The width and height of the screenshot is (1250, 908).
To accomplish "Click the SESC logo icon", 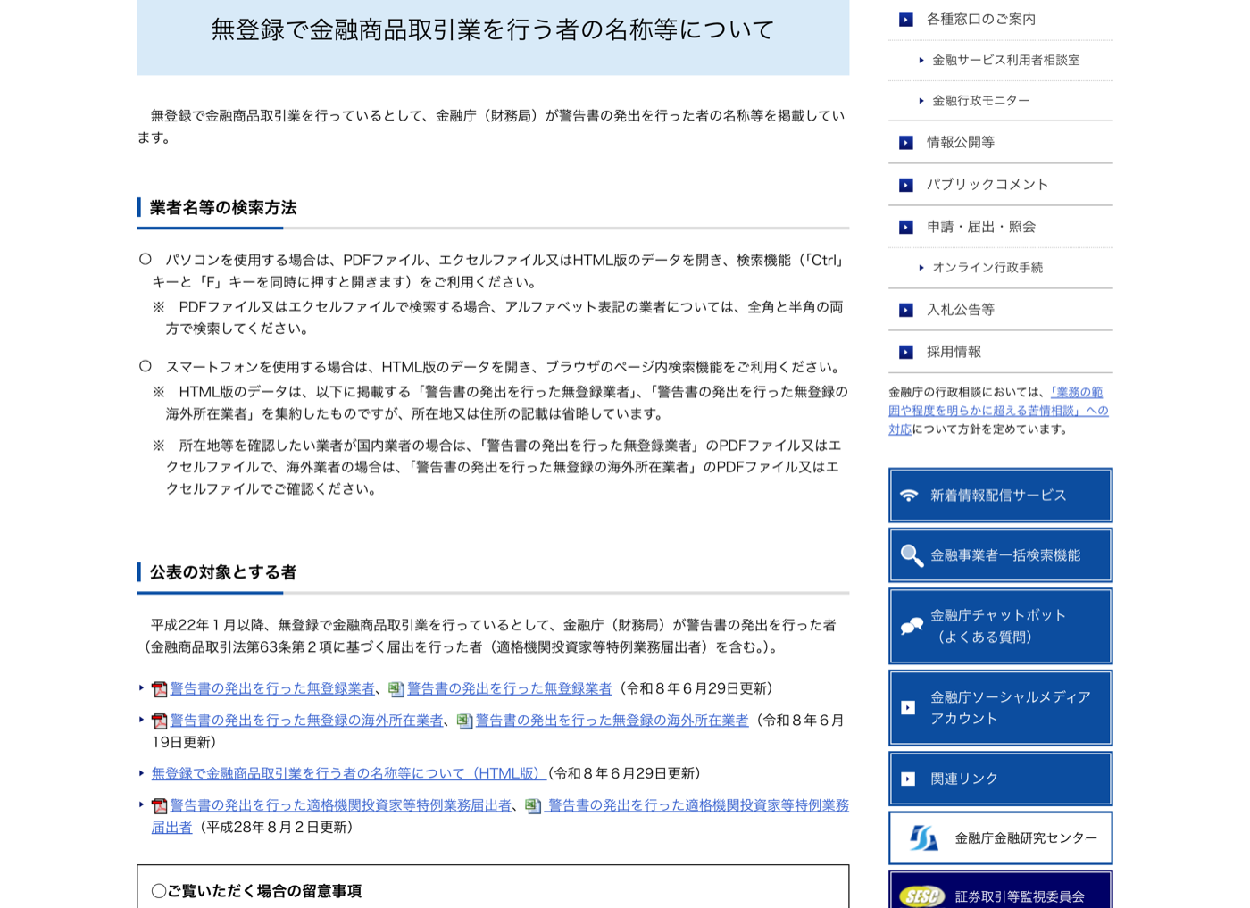I will click(922, 896).
